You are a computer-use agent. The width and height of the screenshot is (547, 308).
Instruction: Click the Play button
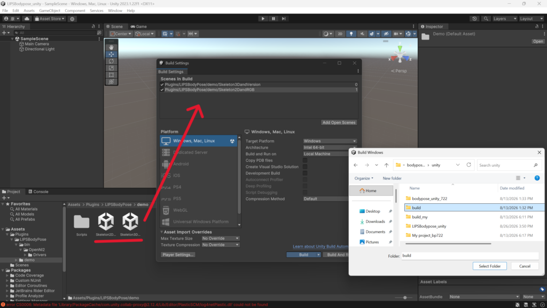[x=263, y=19]
